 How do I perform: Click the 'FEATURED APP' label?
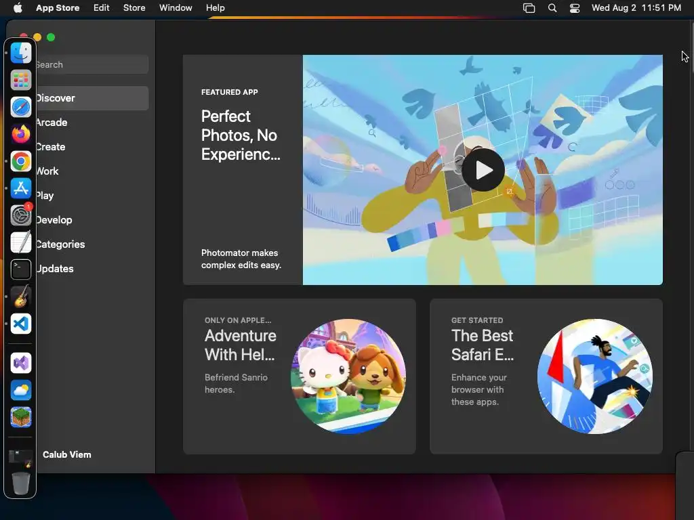pos(229,92)
